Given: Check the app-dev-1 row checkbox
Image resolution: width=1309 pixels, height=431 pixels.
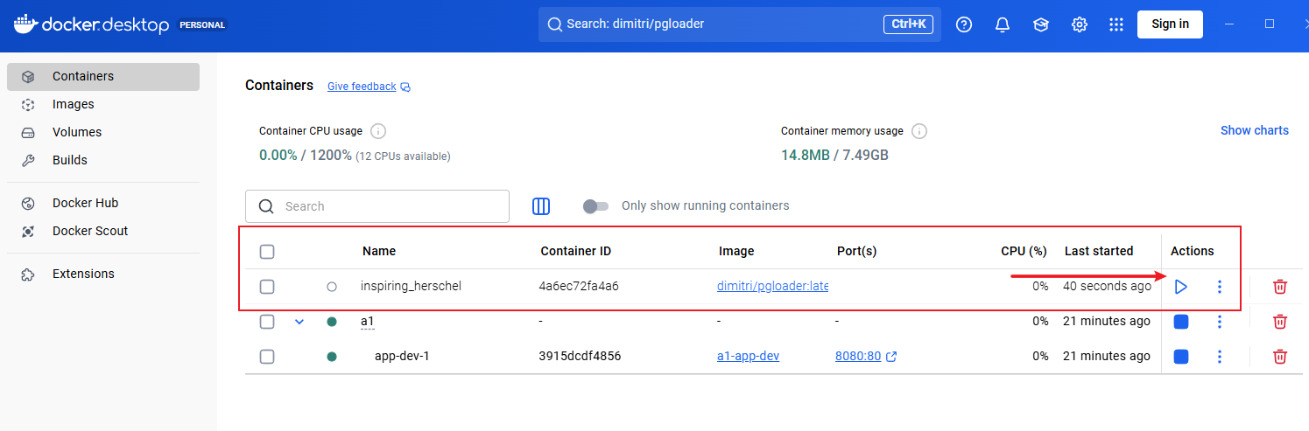Looking at the screenshot, I should 267,357.
